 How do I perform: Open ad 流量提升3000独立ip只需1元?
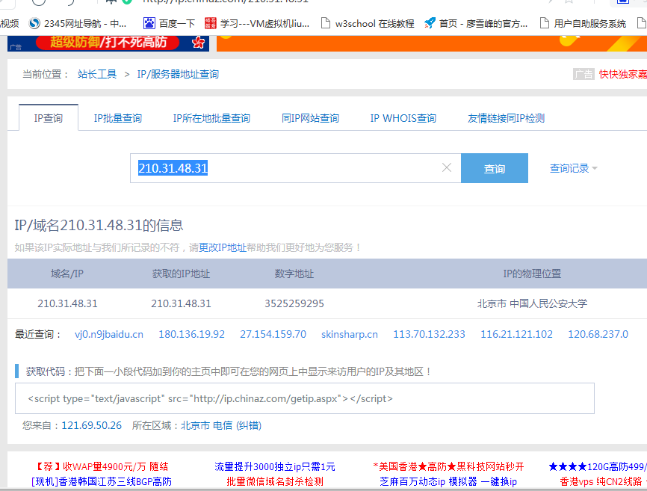point(275,466)
